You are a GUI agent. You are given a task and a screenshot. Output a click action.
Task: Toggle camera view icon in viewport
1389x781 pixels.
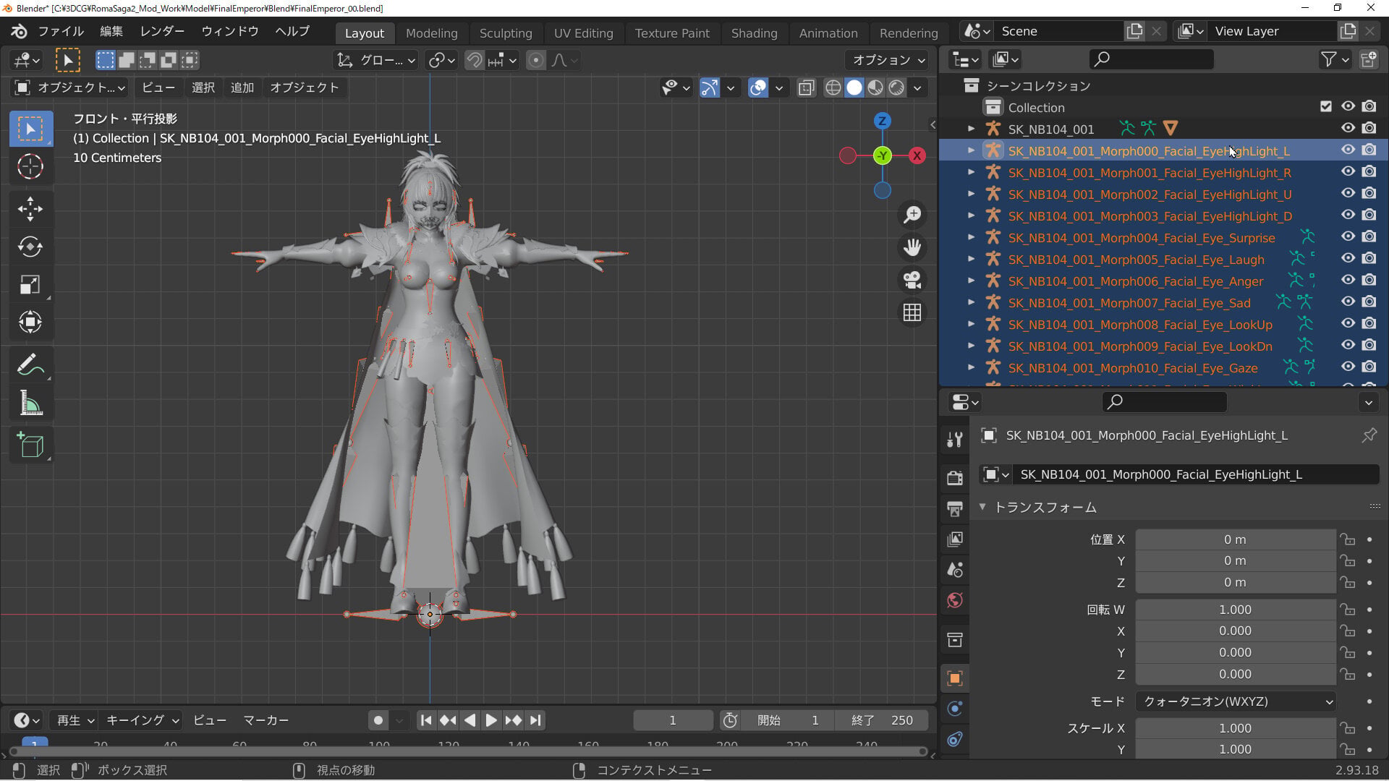(912, 280)
